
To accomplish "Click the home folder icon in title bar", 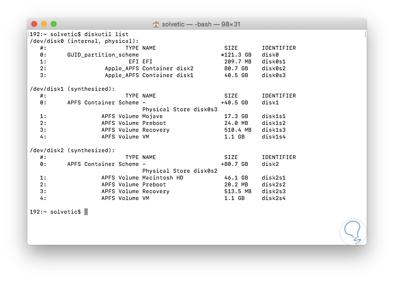I will pyautogui.click(x=156, y=24).
